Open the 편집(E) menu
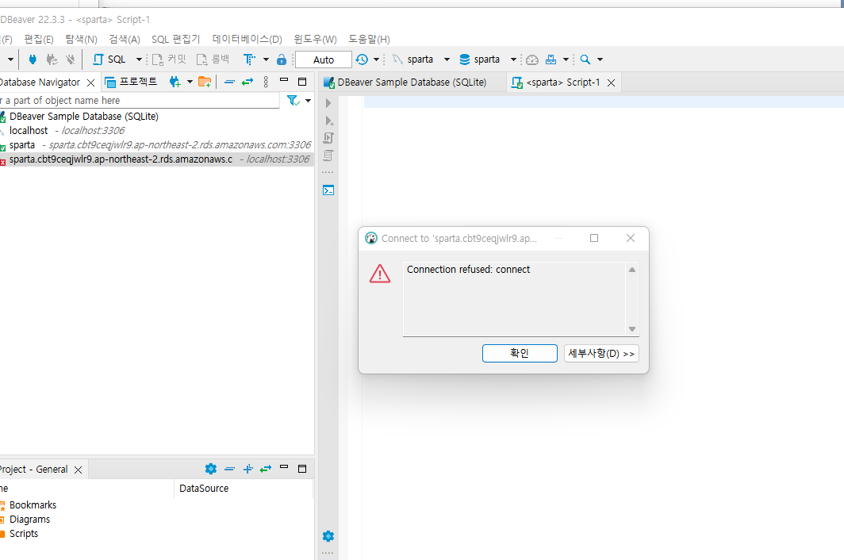The height and width of the screenshot is (560, 844). tap(39, 40)
